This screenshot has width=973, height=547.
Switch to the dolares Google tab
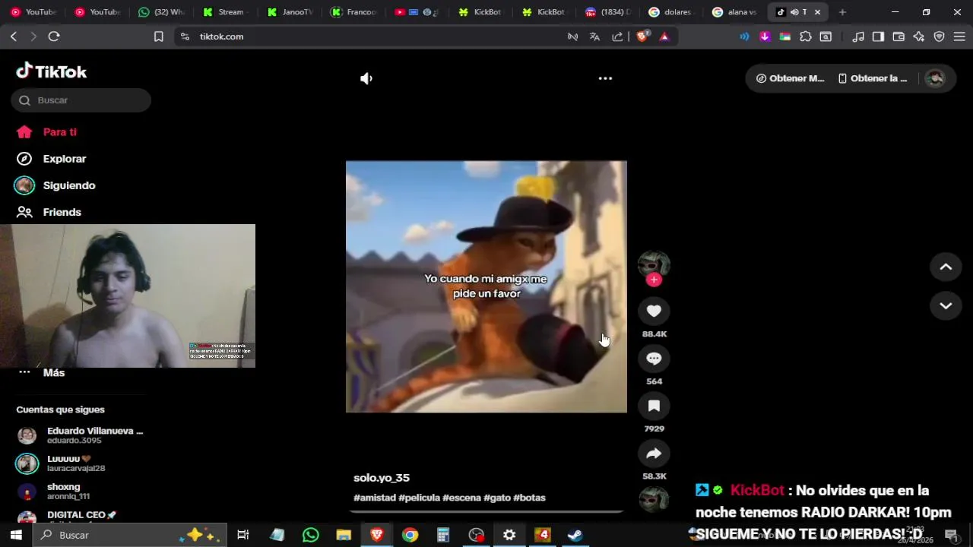[x=672, y=12]
